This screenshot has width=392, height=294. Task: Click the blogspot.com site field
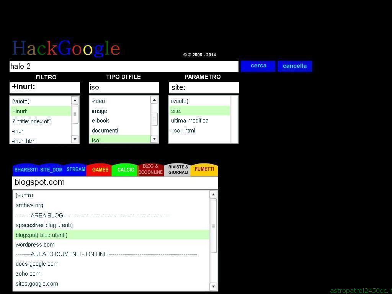pos(115,183)
